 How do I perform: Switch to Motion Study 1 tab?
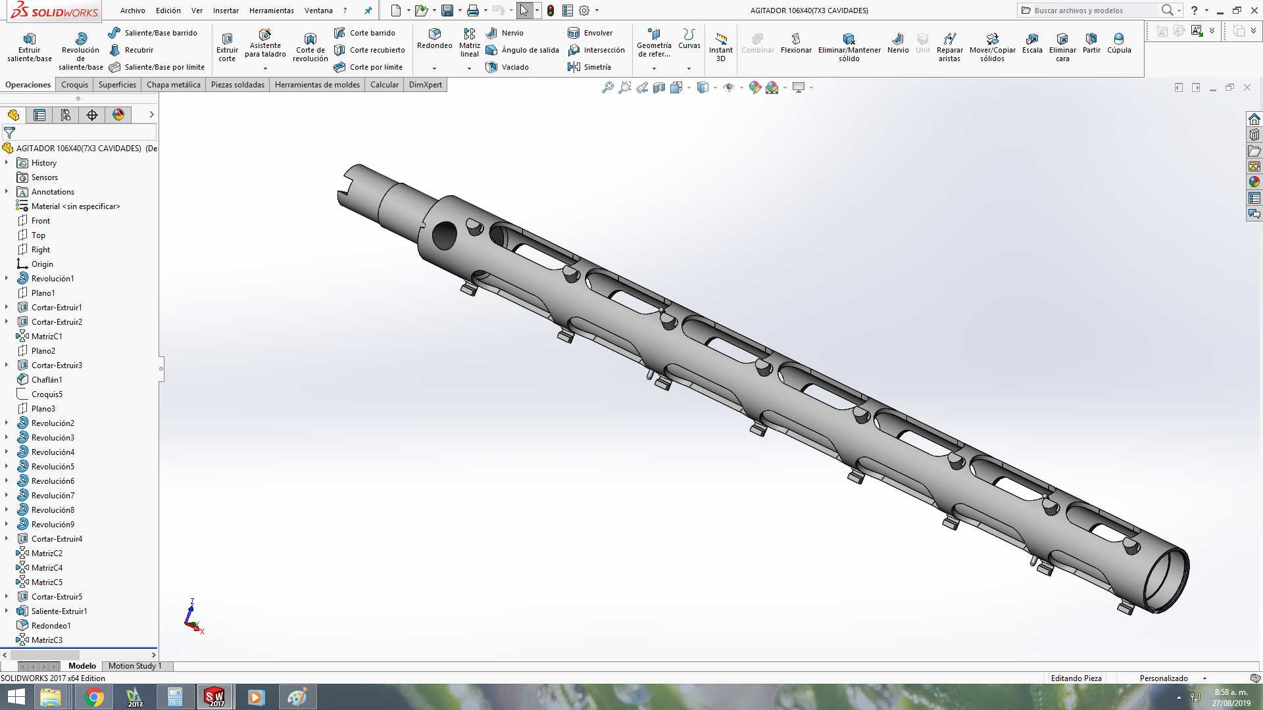click(x=135, y=666)
